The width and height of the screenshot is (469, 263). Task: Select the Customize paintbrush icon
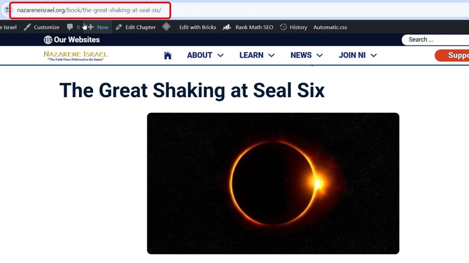click(x=27, y=27)
